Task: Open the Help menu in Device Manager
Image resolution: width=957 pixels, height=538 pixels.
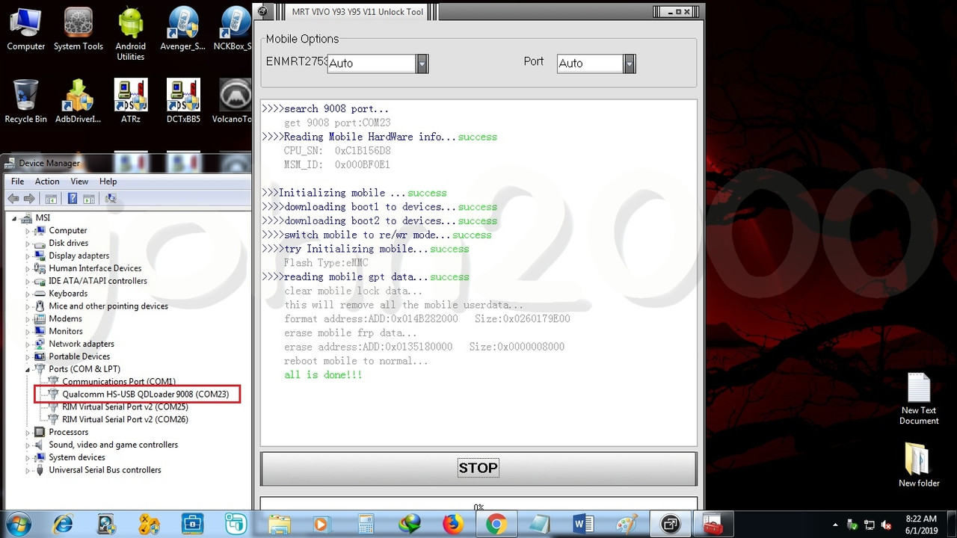Action: (108, 182)
